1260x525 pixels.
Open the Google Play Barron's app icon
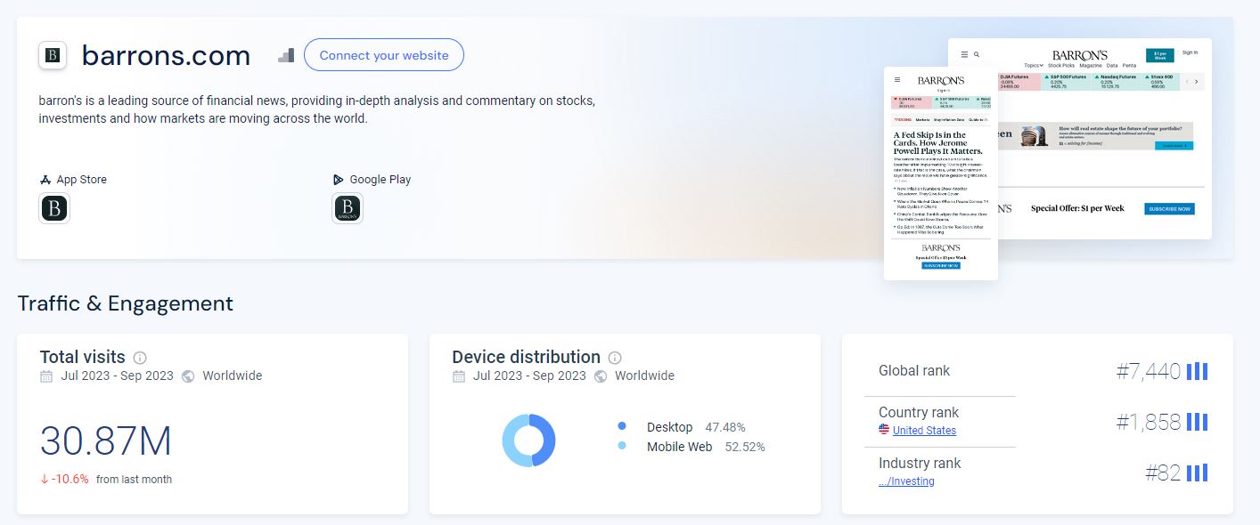[348, 209]
